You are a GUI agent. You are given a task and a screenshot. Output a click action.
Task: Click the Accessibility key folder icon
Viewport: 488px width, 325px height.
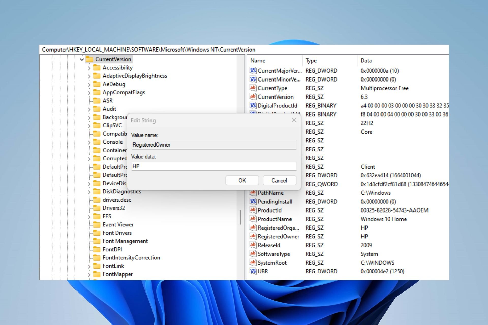[x=97, y=67]
